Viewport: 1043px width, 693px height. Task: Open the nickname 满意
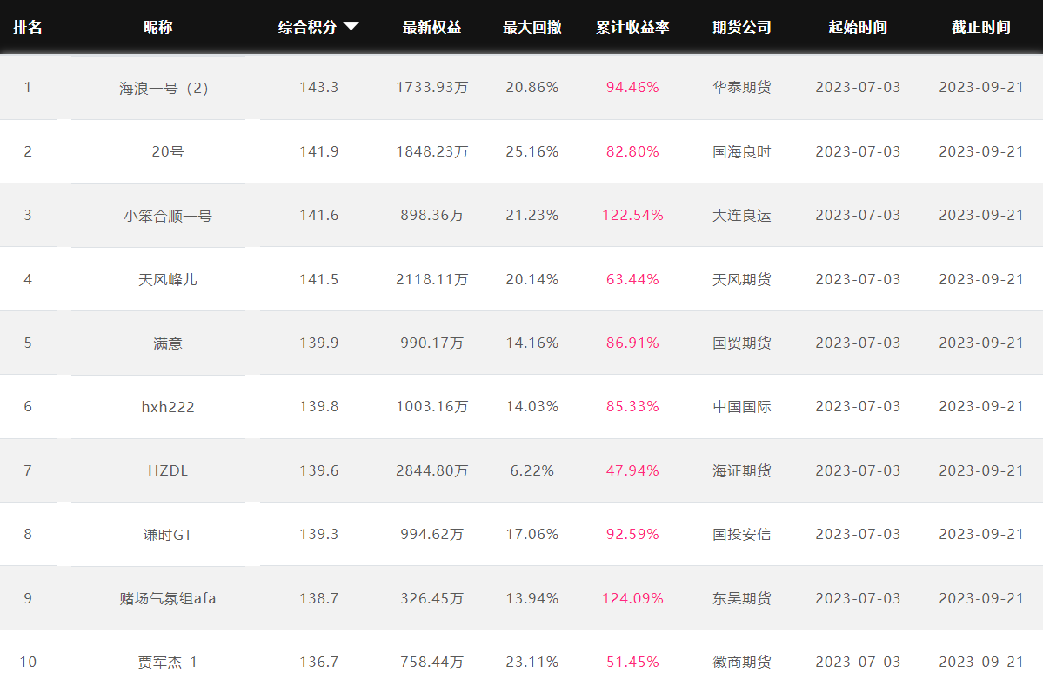click(x=168, y=343)
